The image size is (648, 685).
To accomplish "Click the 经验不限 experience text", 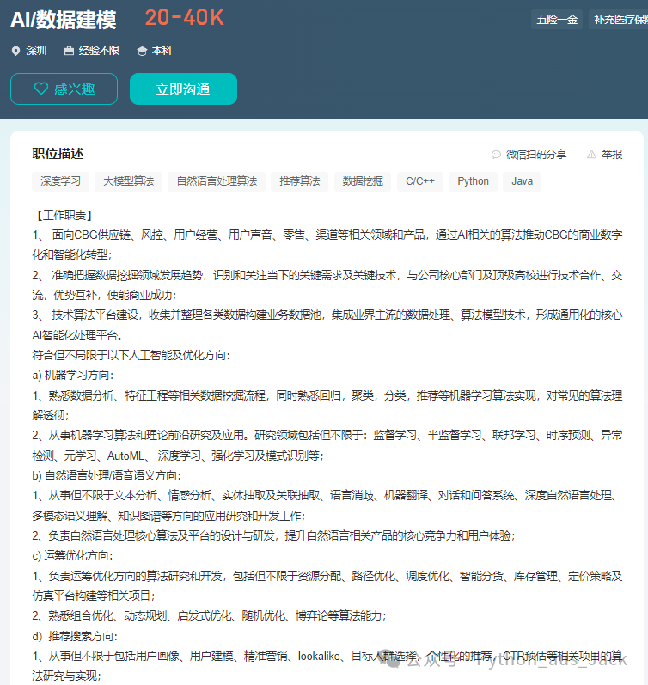I will coord(99,51).
